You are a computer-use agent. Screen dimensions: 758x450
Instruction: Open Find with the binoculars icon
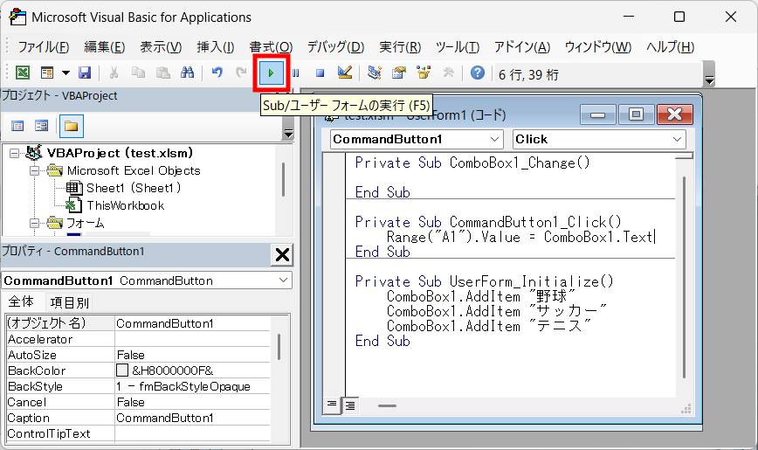[x=187, y=73]
